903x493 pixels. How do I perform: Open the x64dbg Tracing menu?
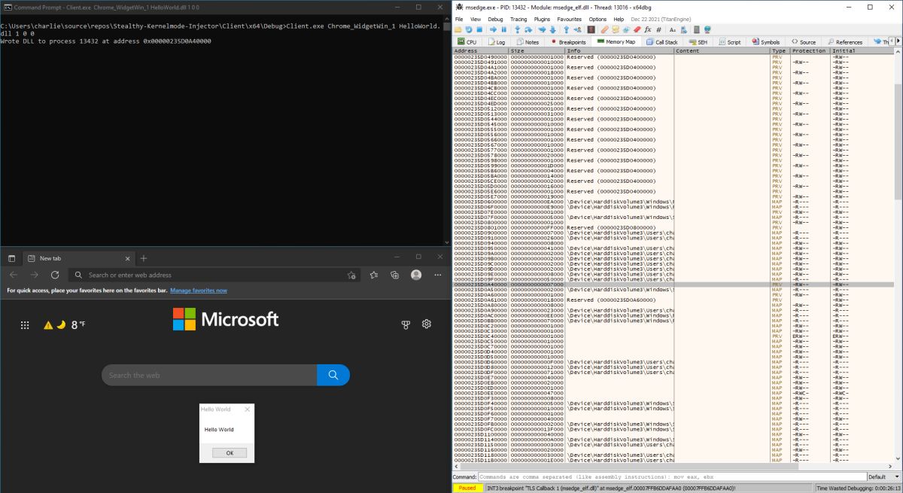pos(518,19)
